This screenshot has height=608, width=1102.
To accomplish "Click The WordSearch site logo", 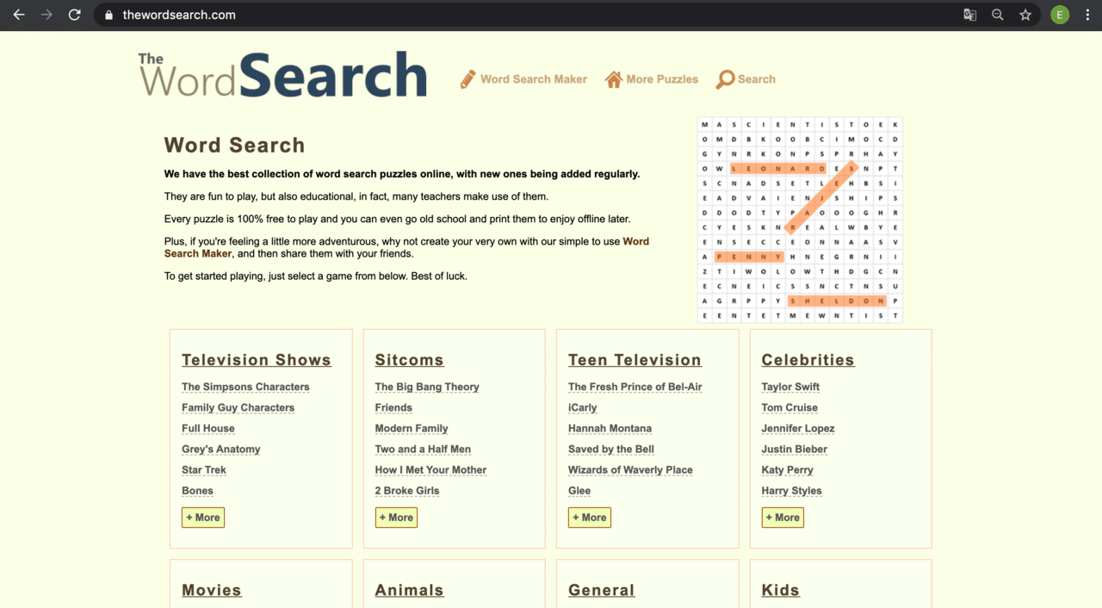I will [282, 74].
